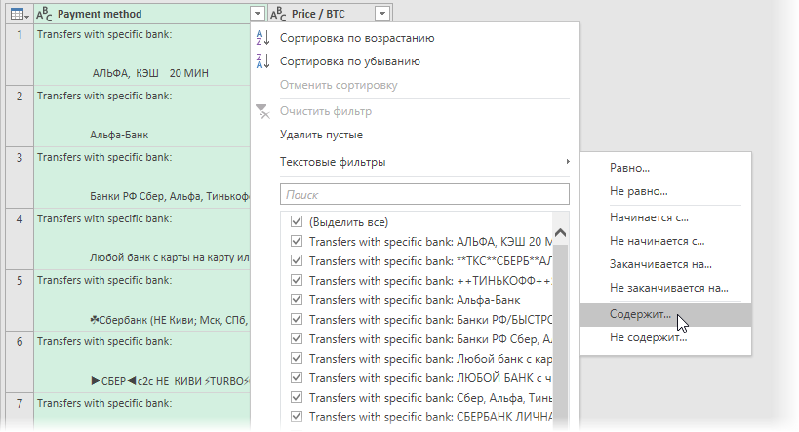
Task: Click the row 2 cell with Альфа-Банк
Action: click(142, 116)
